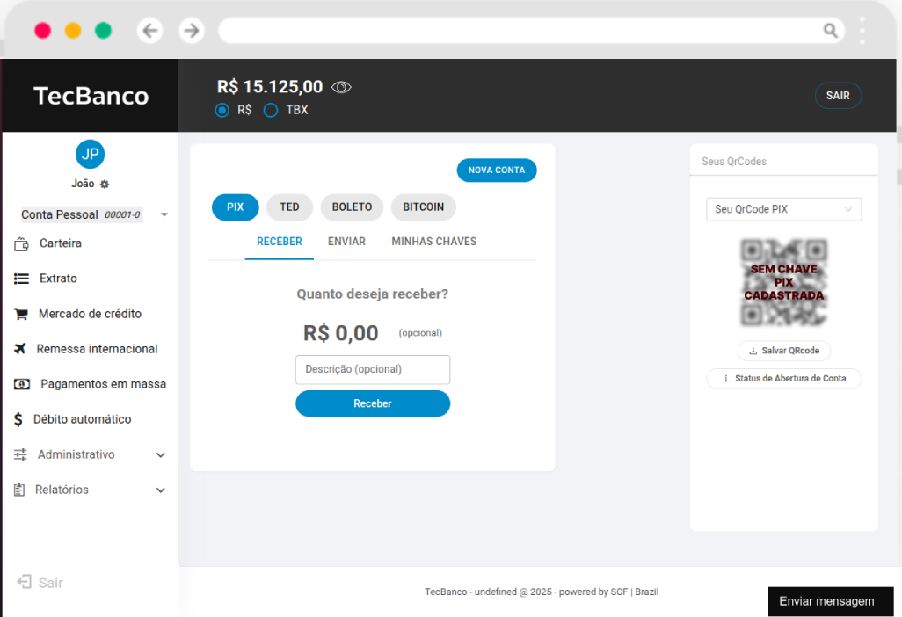Open Mercado de crédito
This screenshot has width=902, height=617.
tap(88, 314)
